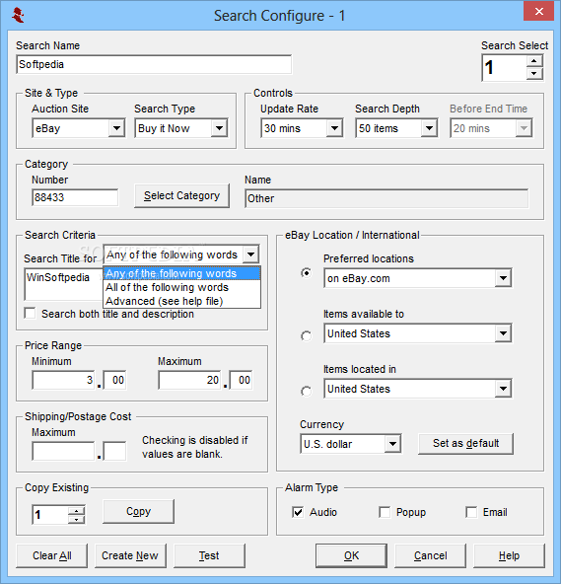The image size is (561, 584).
Task: Increment the Copy Existing spinner
Action: (x=76, y=511)
